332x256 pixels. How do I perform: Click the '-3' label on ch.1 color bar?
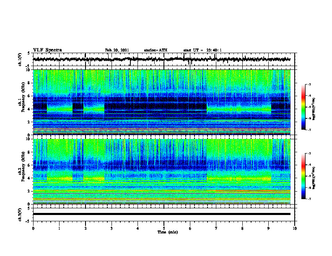pos(309,84)
